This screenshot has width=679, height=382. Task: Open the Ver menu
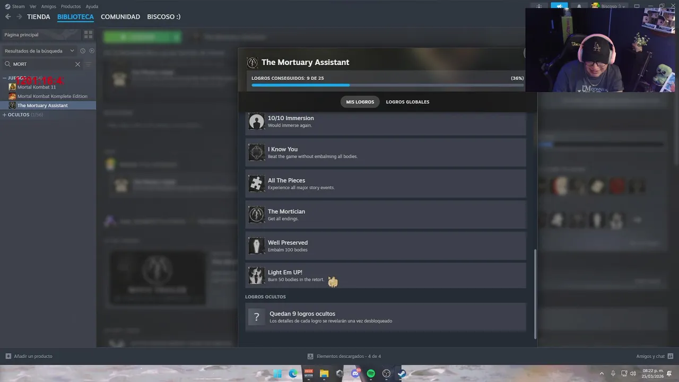click(x=33, y=6)
